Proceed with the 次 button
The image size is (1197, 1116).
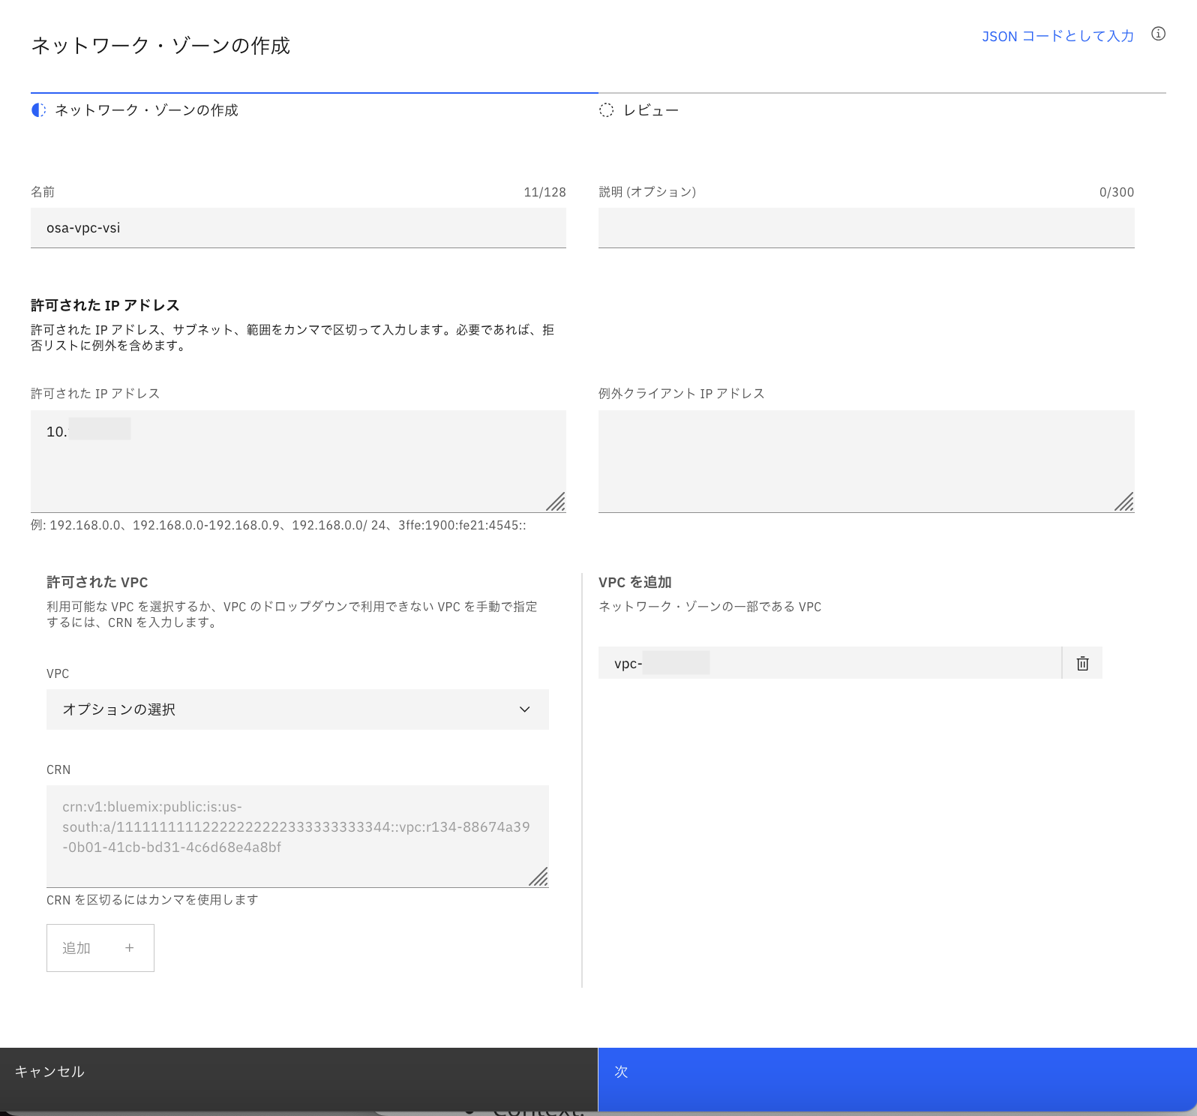coord(897,1079)
